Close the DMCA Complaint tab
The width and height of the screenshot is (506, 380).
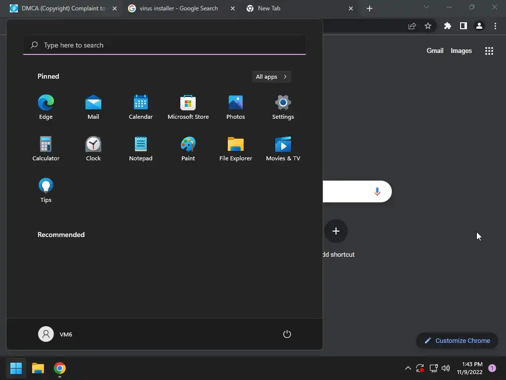[x=115, y=8]
